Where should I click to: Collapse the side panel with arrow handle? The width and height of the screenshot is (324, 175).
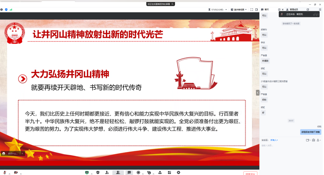click(258, 93)
